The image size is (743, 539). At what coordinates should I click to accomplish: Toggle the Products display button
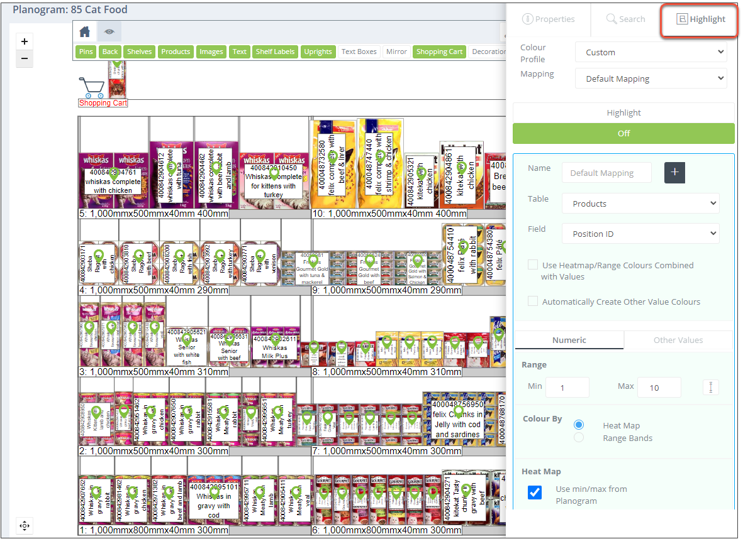click(176, 52)
